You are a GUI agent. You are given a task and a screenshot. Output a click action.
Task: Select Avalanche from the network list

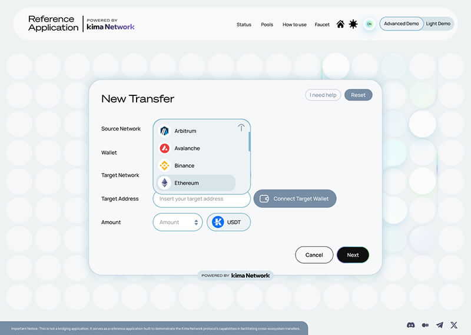pyautogui.click(x=196, y=148)
